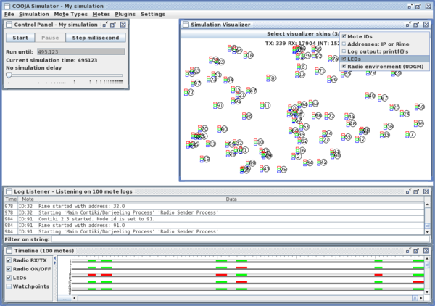
Task: Uncheck Radio RX/TX in Timeline
Action: [9, 260]
